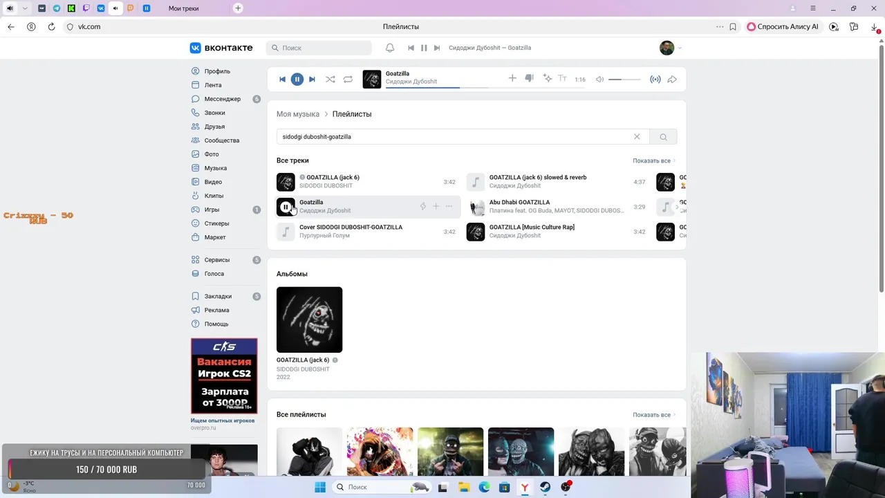Viewport: 885px width, 498px height.
Task: Open Лента in the sidebar
Action: (x=213, y=85)
